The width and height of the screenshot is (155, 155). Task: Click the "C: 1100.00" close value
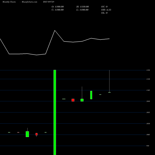coord(58,10)
